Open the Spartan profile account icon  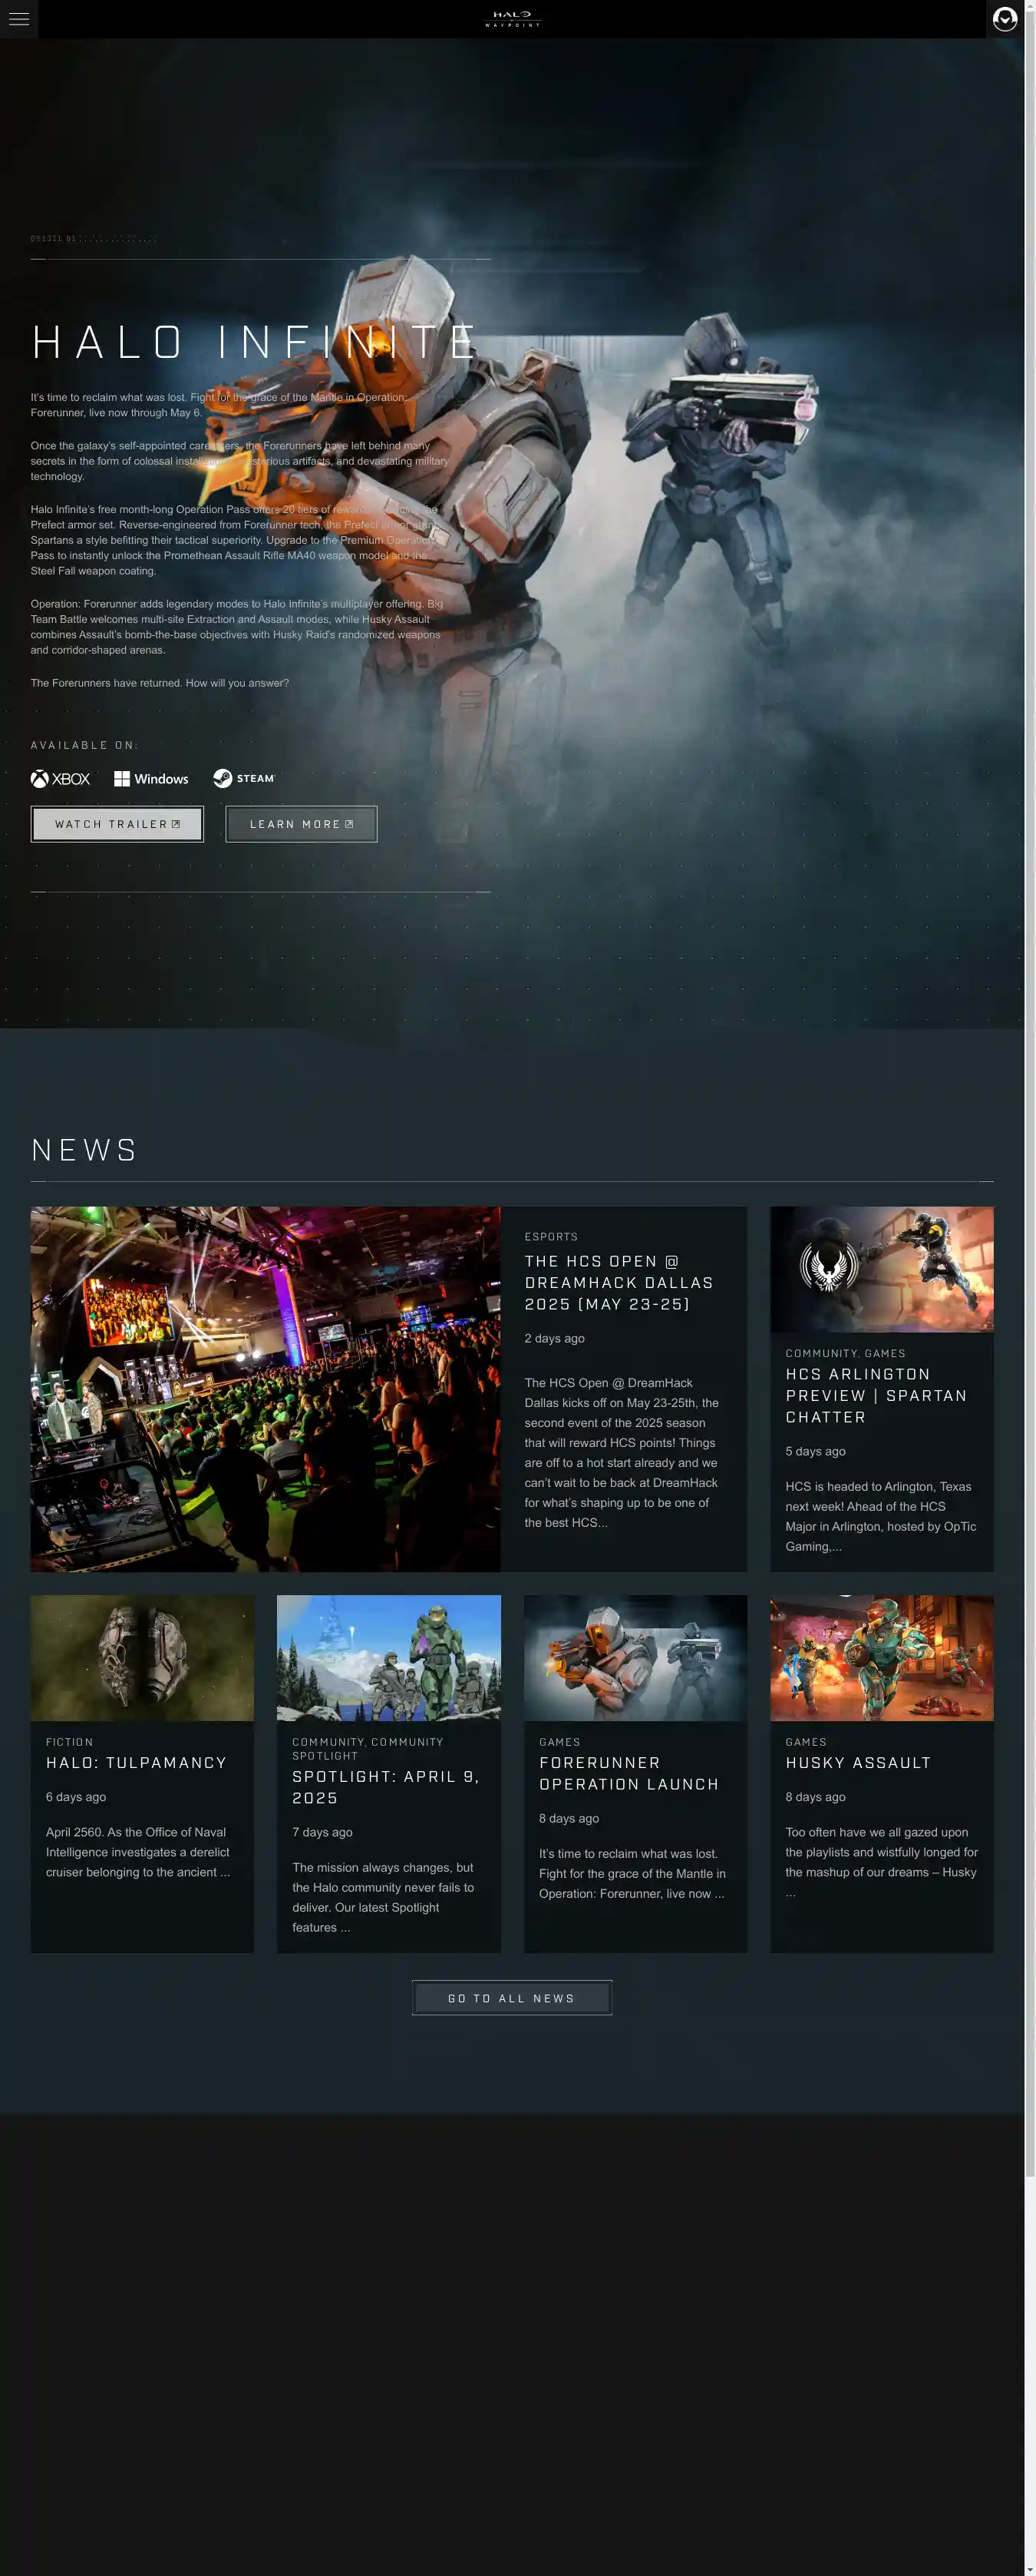click(x=1004, y=19)
